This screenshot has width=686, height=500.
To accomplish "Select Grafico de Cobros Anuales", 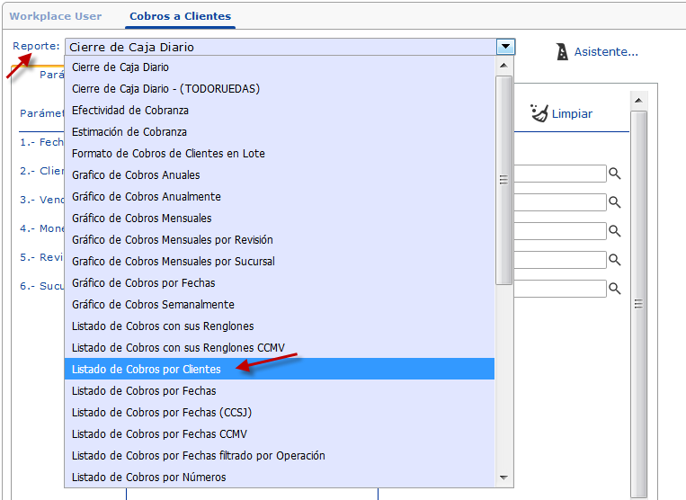I will (280, 175).
